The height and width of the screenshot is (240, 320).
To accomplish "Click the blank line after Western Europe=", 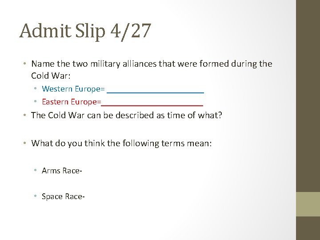I will tap(156, 91).
